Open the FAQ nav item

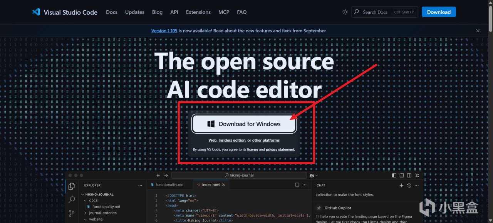click(x=242, y=12)
